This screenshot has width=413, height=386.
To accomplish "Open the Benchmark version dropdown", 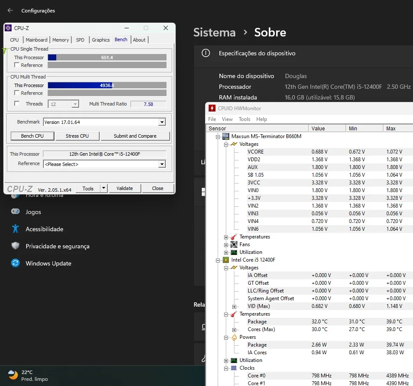I will click(x=162, y=122).
